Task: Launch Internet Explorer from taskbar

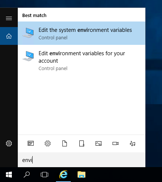Action: (x=63, y=174)
